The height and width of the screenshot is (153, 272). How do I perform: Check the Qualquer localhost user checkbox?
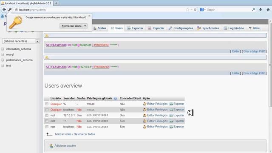point(47,110)
